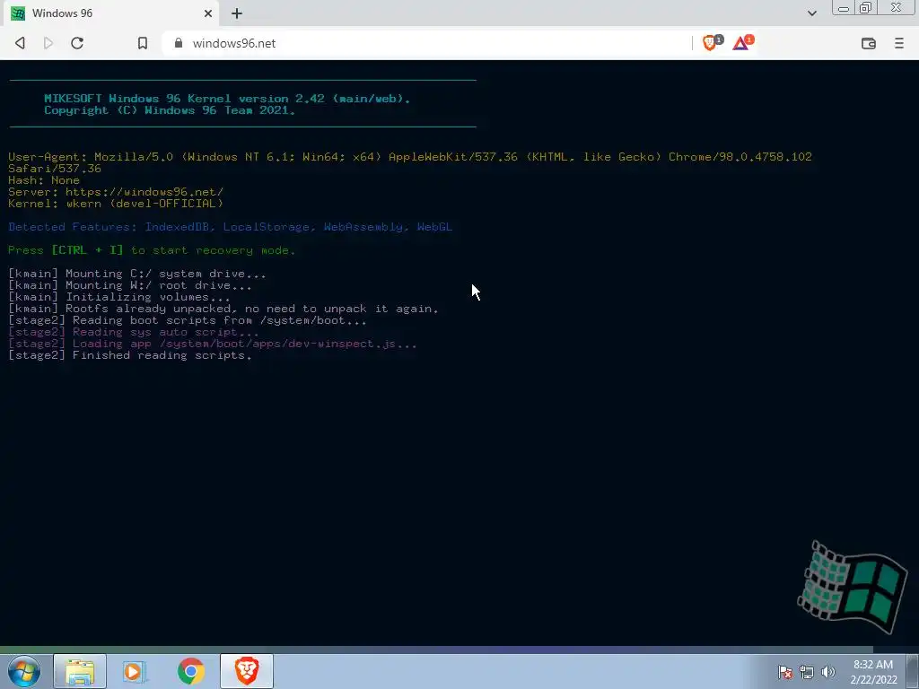The height and width of the screenshot is (689, 919).
Task: Open Google Chrome from taskbar
Action: tap(190, 671)
